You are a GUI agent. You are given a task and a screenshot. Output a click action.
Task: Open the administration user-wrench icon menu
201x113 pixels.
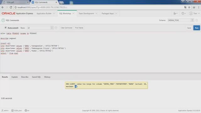(x=175, y=13)
